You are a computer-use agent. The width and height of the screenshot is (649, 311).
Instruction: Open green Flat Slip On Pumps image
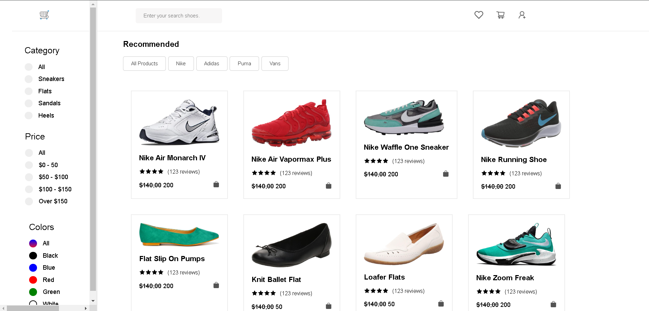179,234
